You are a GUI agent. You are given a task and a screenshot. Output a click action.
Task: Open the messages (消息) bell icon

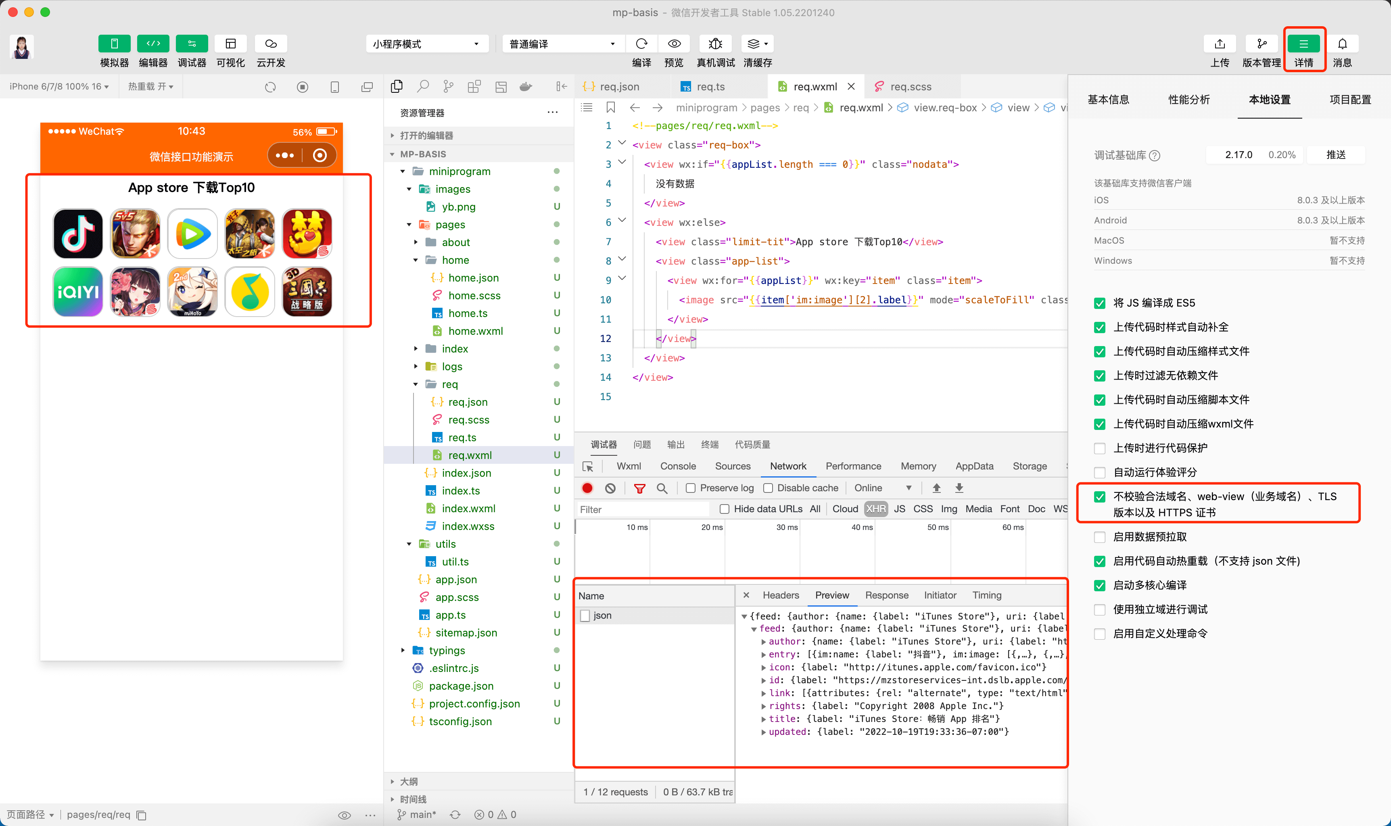click(1342, 44)
